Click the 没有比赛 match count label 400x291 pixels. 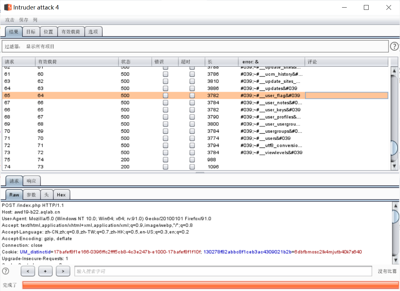click(387, 271)
